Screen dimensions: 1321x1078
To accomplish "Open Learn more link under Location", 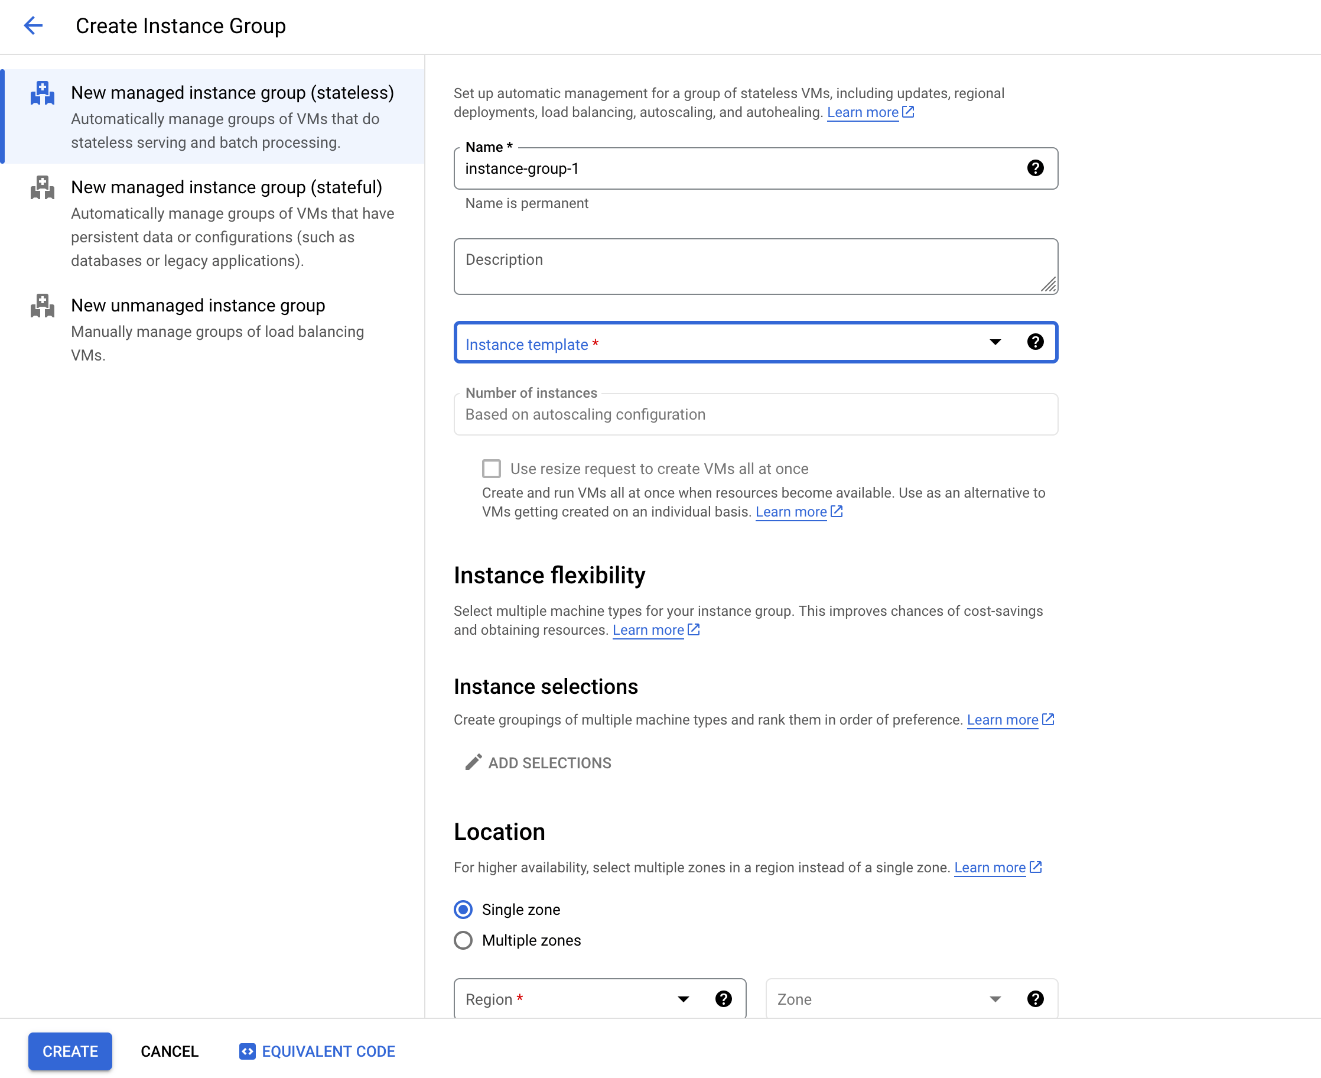I will coord(990,868).
